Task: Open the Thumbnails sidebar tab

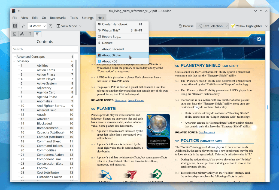Action: [14, 34]
